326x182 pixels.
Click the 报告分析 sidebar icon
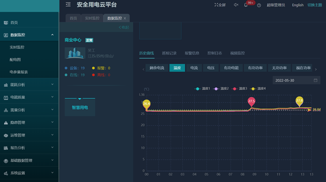pyautogui.click(x=6, y=148)
